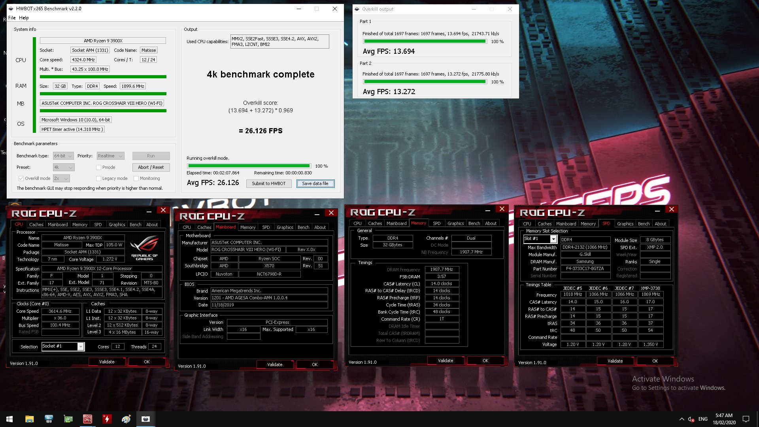Close the CPU-Z SPD window

[672, 209]
